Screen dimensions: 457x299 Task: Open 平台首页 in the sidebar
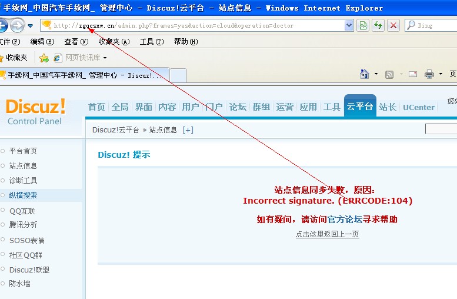coord(23,151)
